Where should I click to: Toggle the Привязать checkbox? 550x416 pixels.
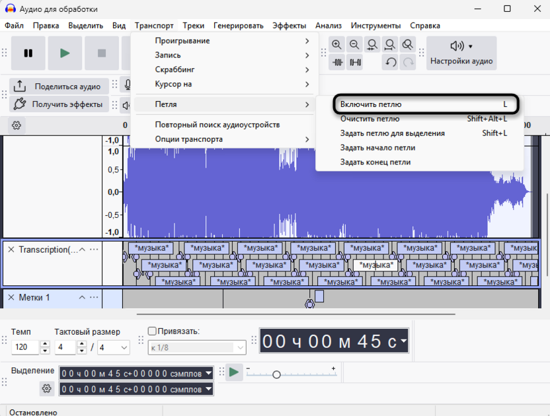coord(152,331)
